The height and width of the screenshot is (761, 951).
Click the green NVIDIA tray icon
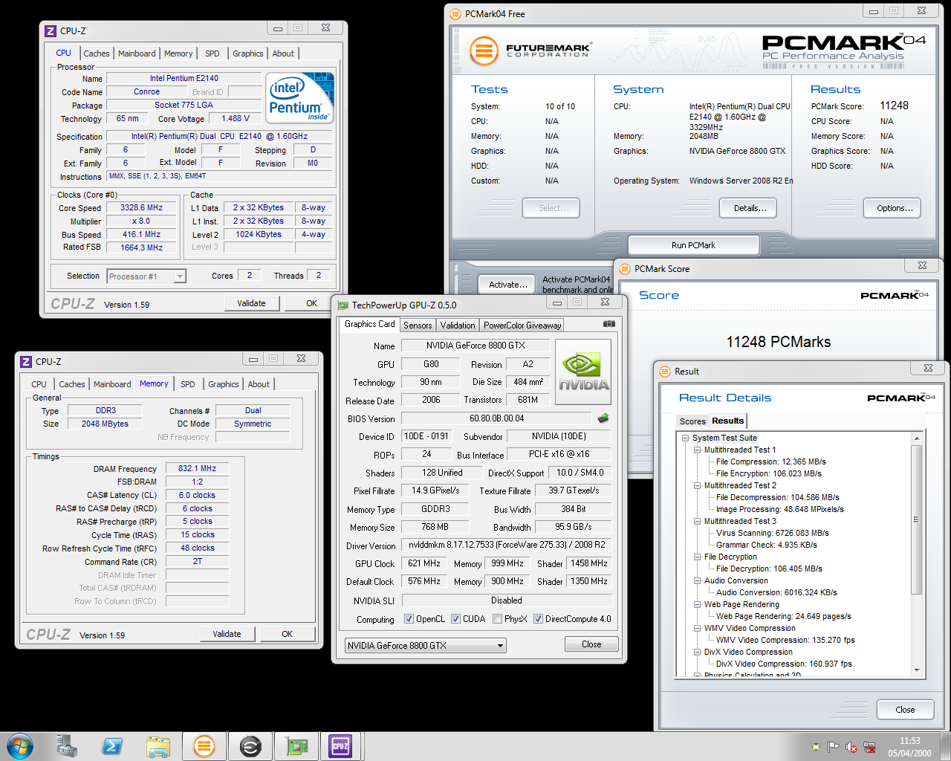[816, 748]
